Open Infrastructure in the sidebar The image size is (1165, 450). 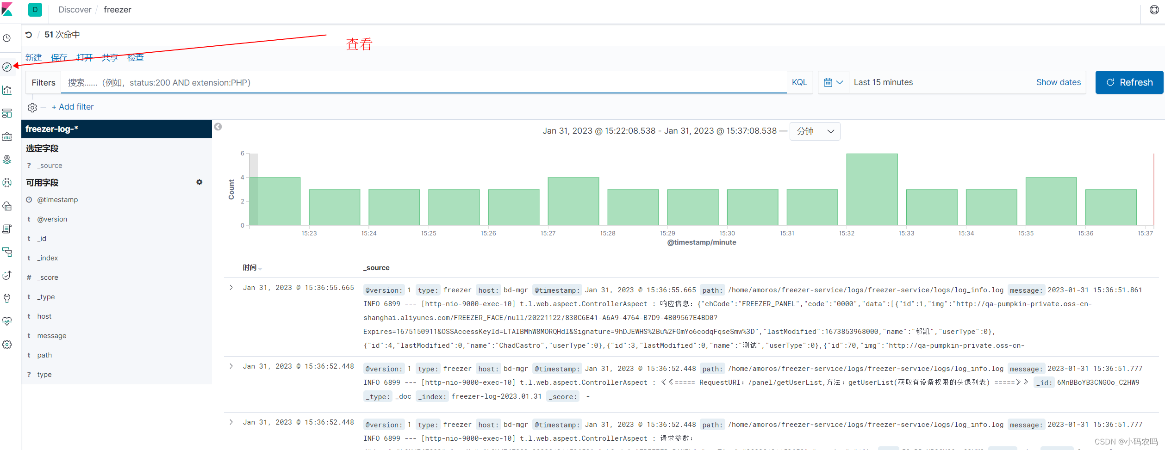7,206
